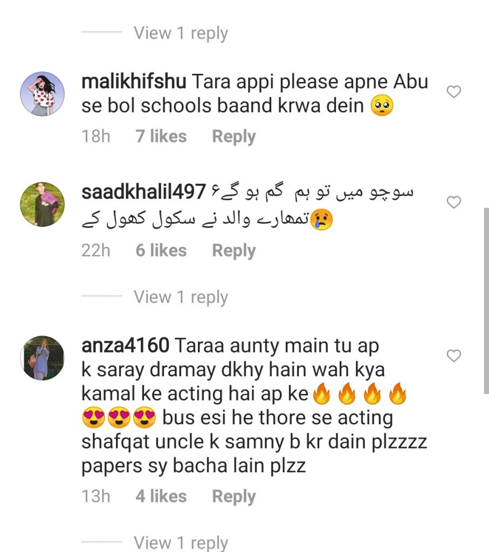This screenshot has width=489, height=552.
Task: View the 7 likes on malikhifshu's comment
Action: [161, 136]
